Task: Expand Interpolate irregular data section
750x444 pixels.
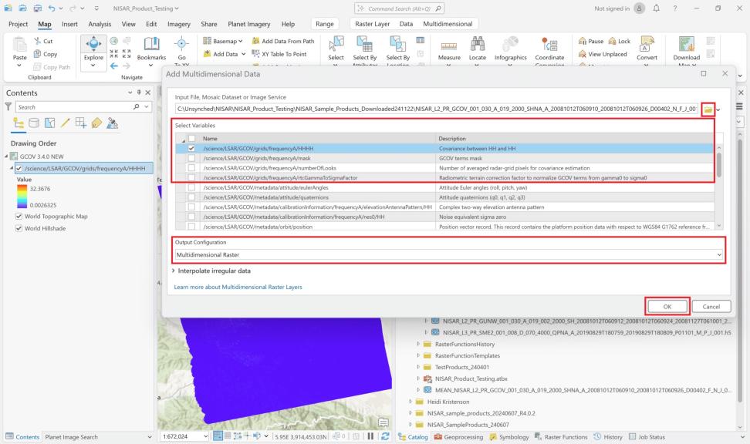Action: coord(173,271)
